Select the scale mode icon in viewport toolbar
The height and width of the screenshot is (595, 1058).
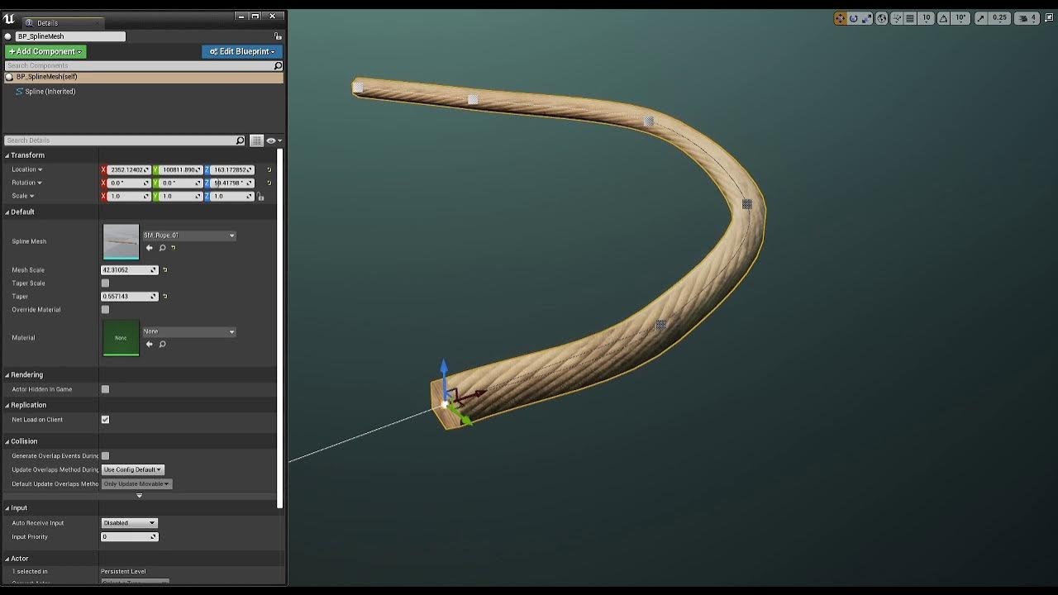coord(866,18)
